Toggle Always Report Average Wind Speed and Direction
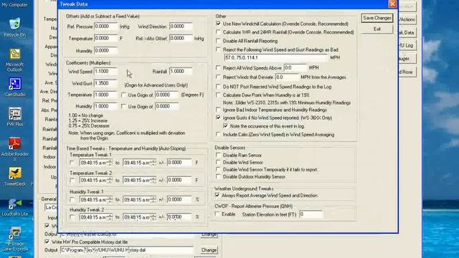 click(217, 195)
